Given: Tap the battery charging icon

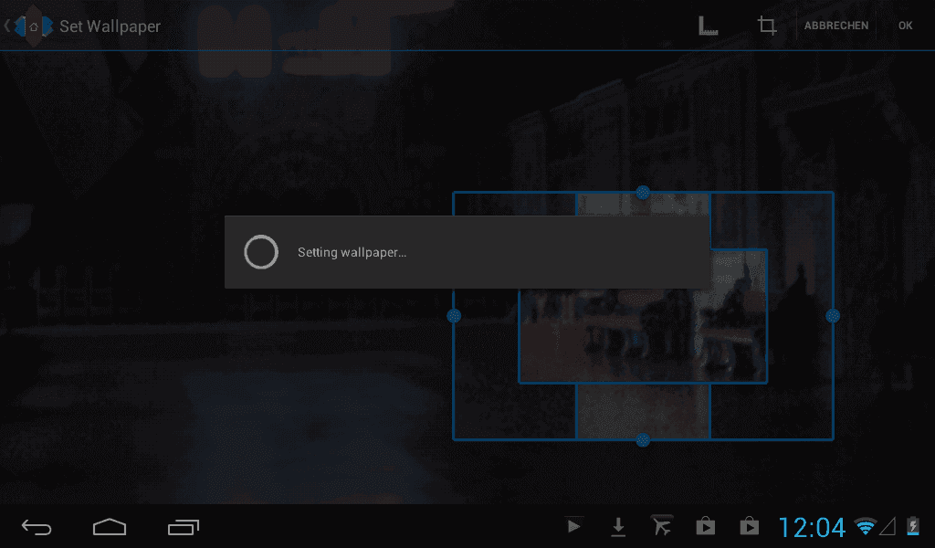Looking at the screenshot, I should coord(913,526).
